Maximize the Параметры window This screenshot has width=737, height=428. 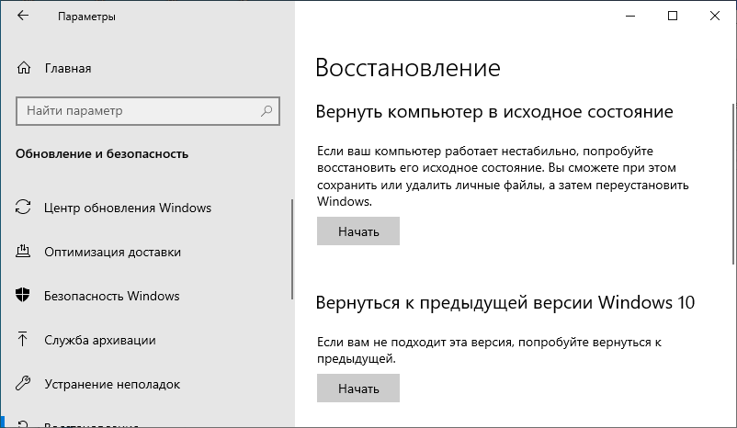[673, 17]
